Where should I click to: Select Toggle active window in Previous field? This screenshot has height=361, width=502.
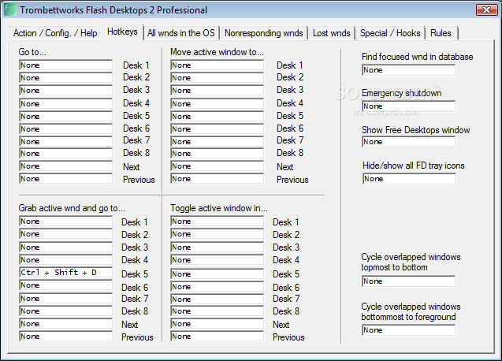(x=218, y=337)
